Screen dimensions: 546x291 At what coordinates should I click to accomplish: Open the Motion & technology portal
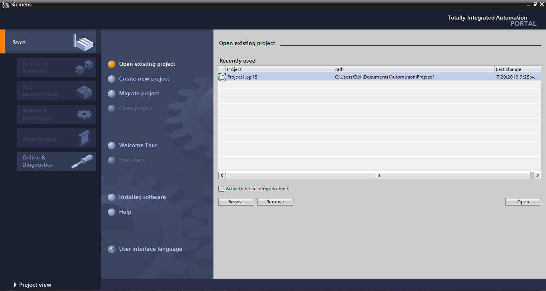tap(56, 114)
